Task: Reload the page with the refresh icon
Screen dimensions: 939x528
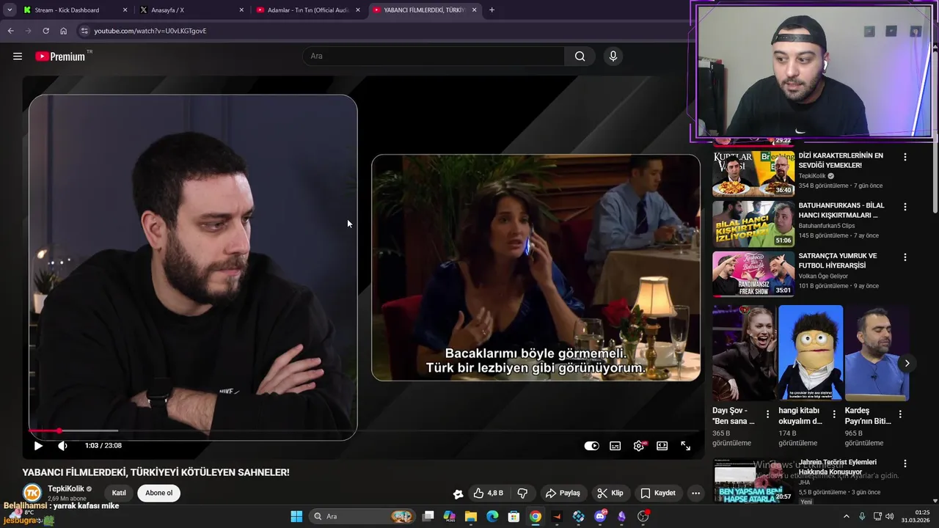Action: 45,31
